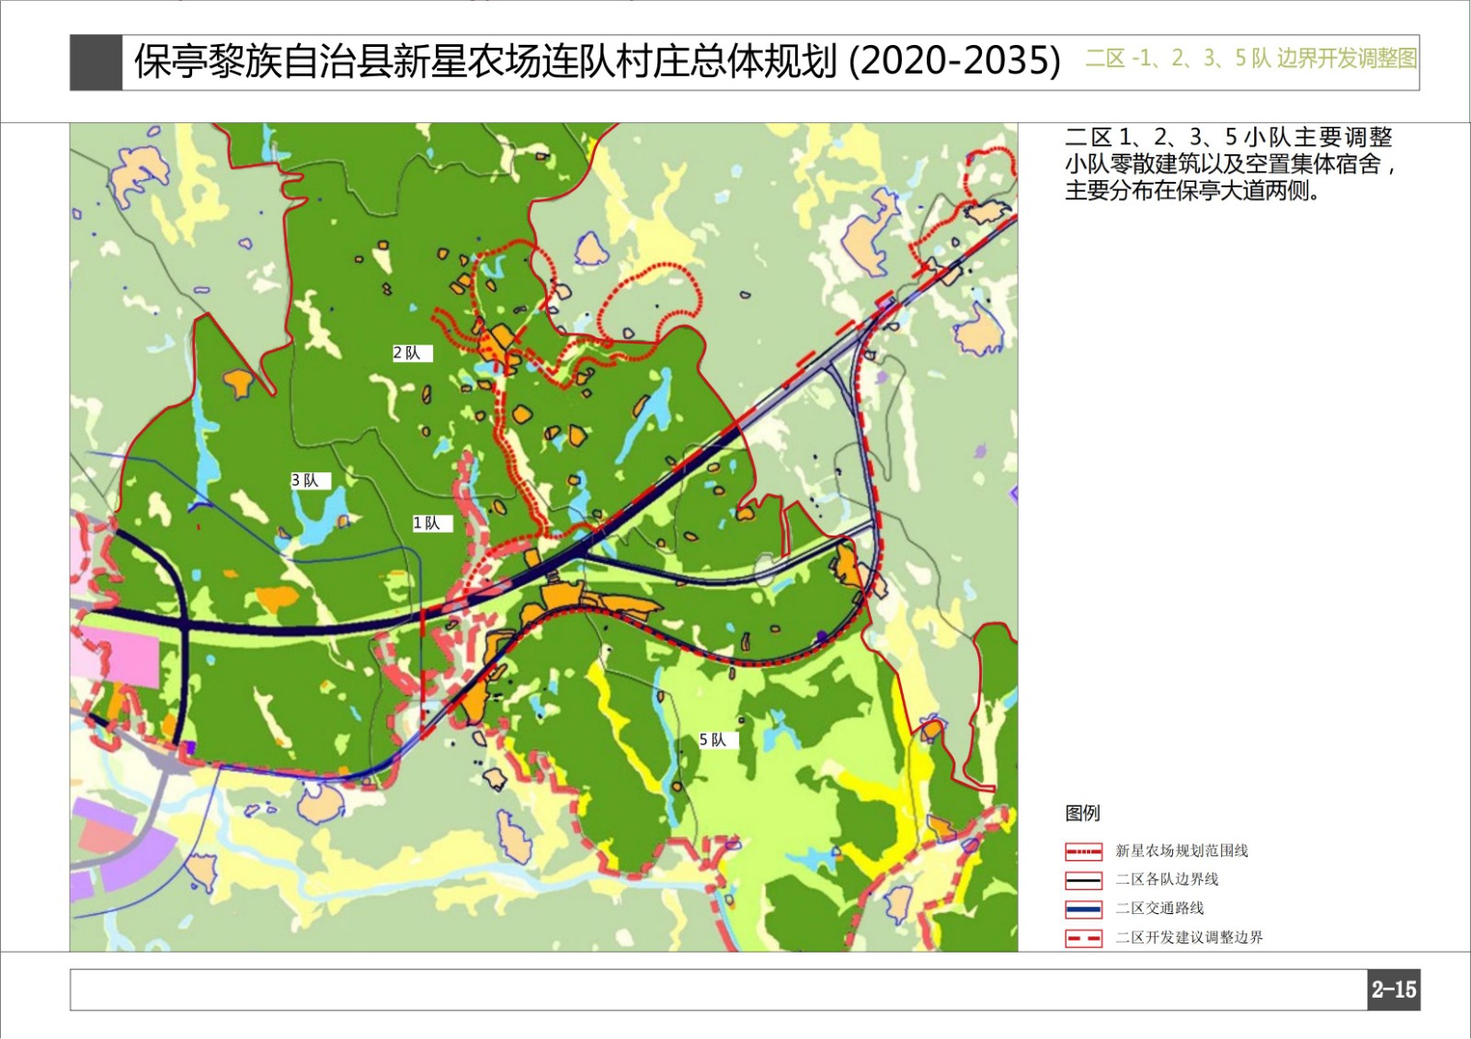
Task: Click the legend heading 图例
Action: pyautogui.click(x=1082, y=813)
